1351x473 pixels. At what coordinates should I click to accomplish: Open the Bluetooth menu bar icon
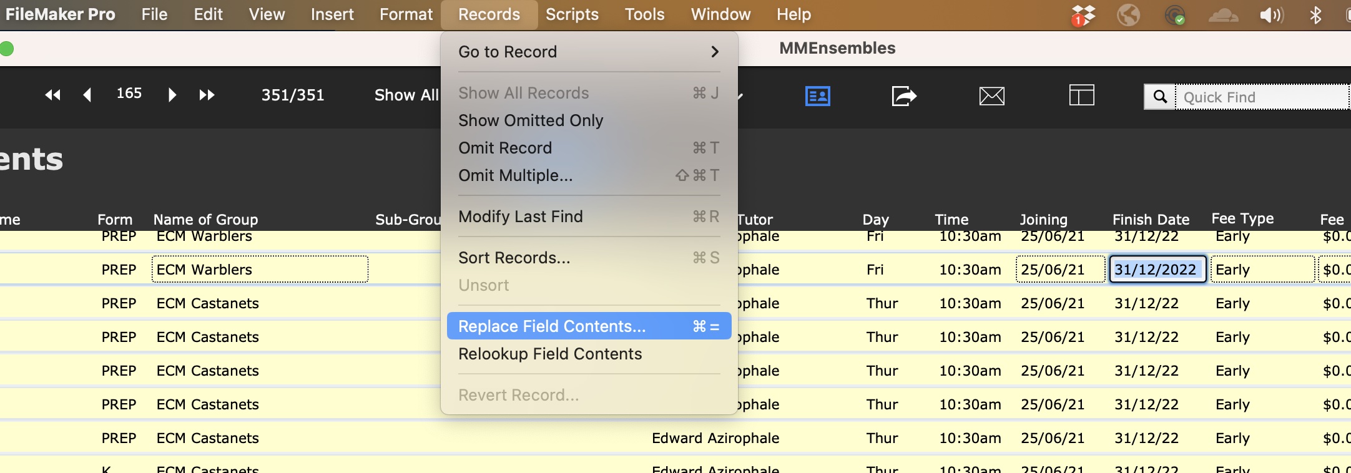click(1315, 14)
